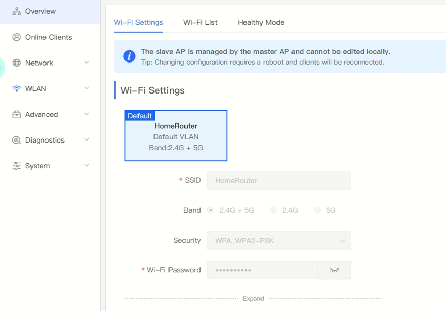
Task: Select the 2.4G only band radio
Action: (273, 210)
